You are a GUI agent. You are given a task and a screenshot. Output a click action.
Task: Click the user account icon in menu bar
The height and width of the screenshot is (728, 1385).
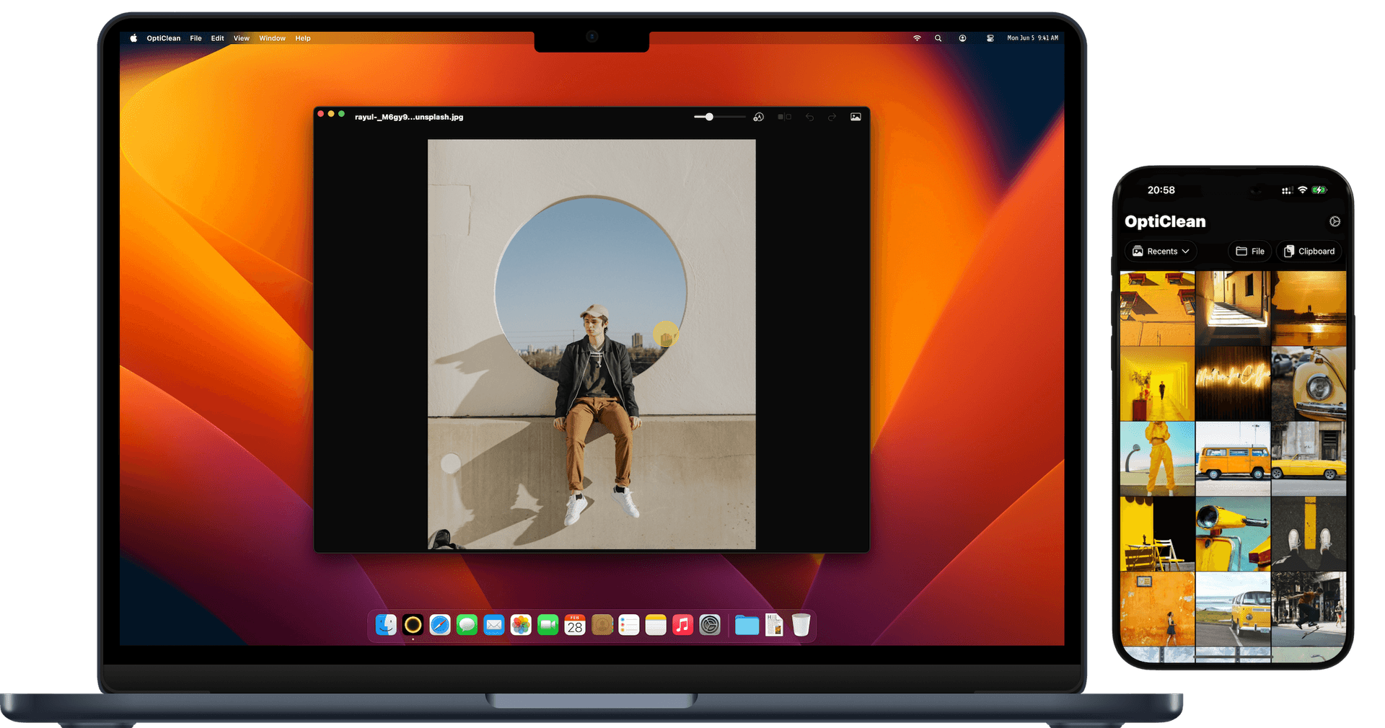[962, 38]
